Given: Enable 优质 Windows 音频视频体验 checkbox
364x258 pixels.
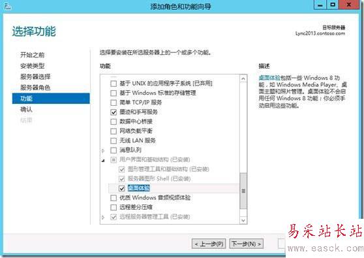Looking at the screenshot, I should 114,198.
